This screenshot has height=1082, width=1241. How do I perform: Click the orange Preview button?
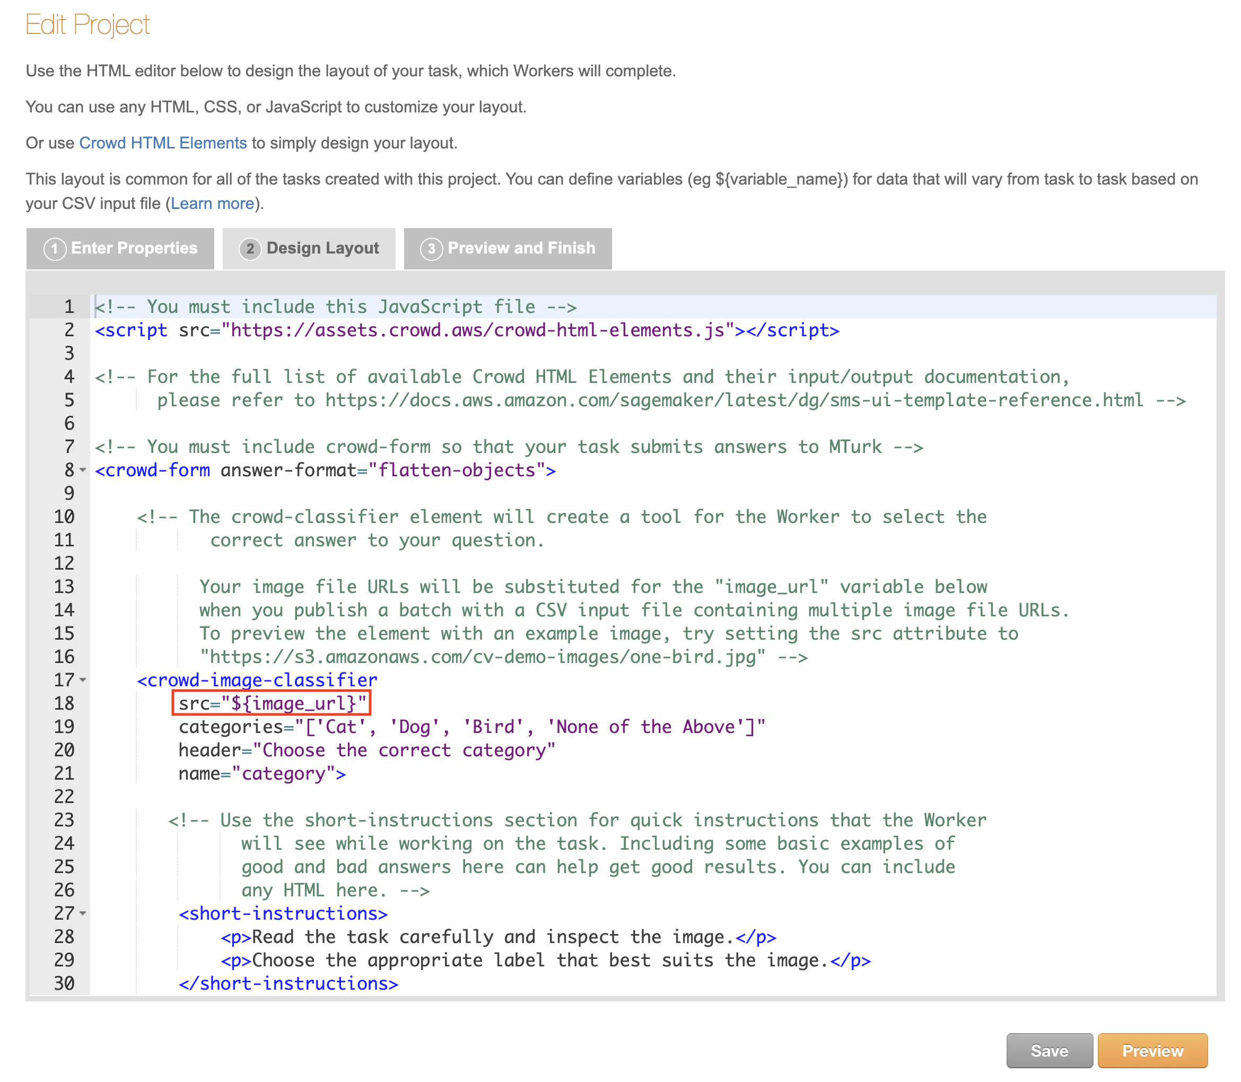pyautogui.click(x=1152, y=1051)
